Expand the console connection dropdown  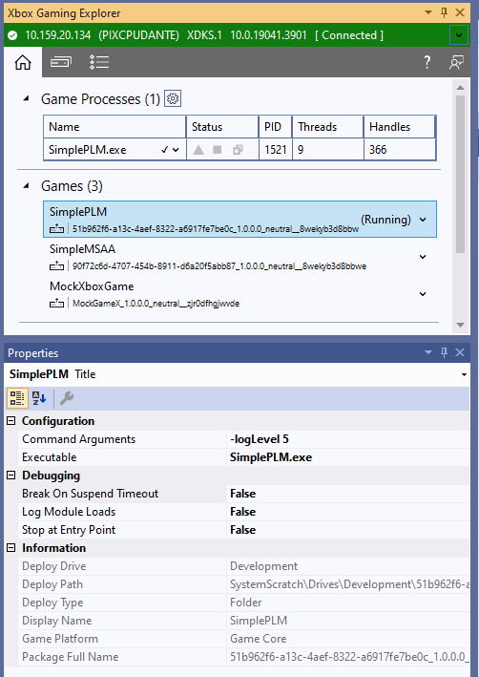tap(459, 35)
